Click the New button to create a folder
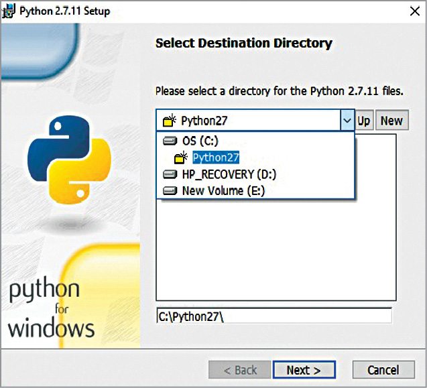427x388 pixels. (391, 121)
